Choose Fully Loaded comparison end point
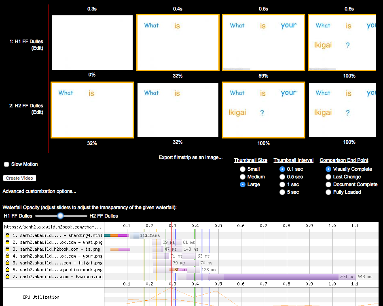383x306 pixels. [329, 192]
